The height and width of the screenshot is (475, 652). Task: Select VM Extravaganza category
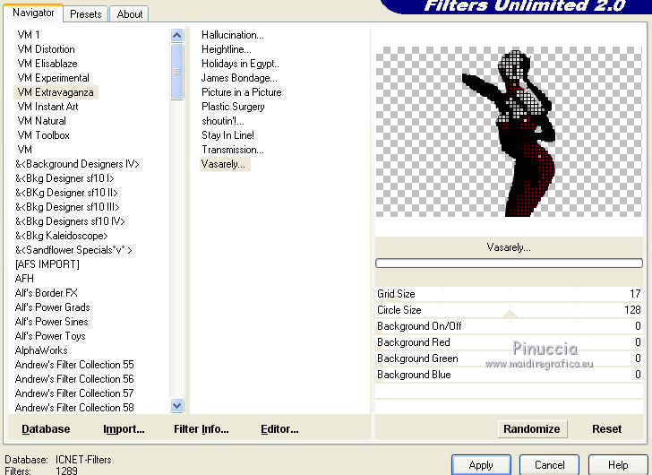pos(56,92)
